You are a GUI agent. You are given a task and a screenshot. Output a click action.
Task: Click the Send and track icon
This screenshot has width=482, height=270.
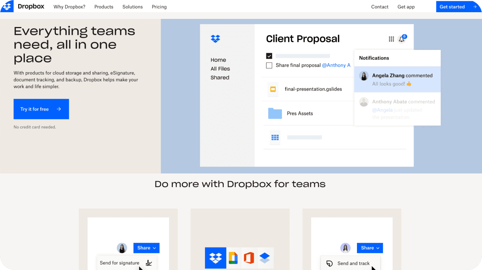click(329, 264)
